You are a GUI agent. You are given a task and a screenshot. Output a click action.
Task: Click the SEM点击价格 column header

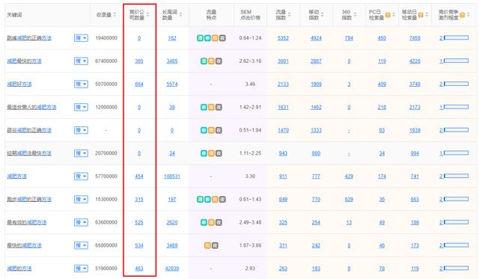pyautogui.click(x=250, y=15)
